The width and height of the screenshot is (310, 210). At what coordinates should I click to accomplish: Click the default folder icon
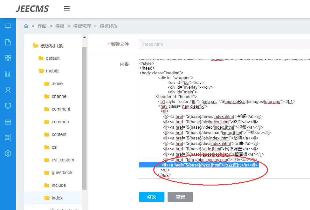[x=41, y=58]
